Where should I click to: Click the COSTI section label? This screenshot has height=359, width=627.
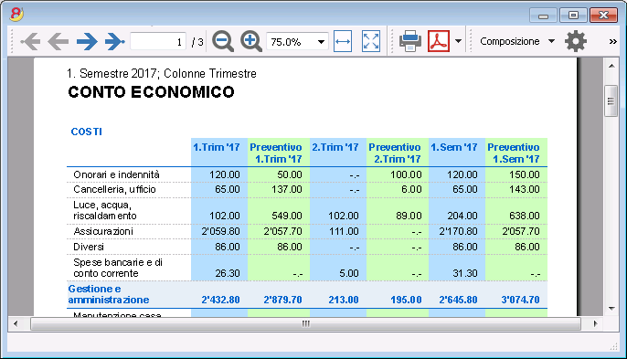(86, 132)
